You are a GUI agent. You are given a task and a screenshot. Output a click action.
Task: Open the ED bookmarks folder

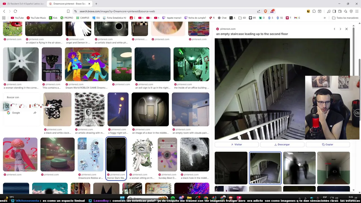242,18
